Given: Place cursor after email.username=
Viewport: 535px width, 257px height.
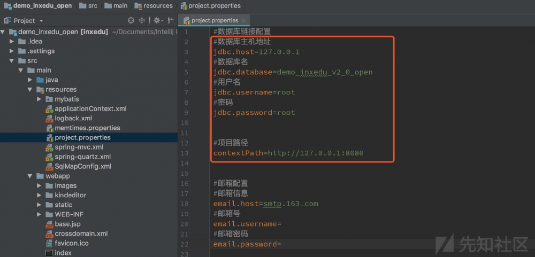Looking at the screenshot, I should click(281, 224).
